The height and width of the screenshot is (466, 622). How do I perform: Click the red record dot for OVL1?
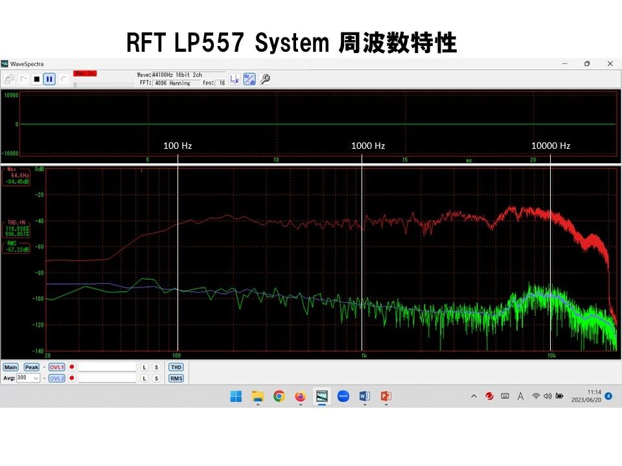[72, 367]
